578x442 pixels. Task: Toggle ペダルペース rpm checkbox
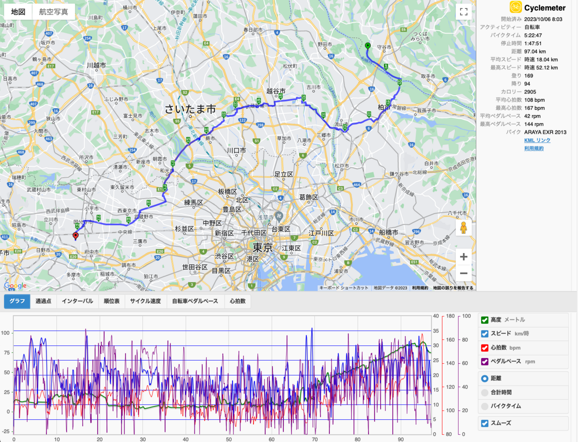485,362
